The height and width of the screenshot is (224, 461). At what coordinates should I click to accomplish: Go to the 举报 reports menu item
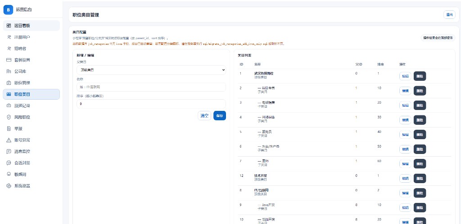pos(32,128)
